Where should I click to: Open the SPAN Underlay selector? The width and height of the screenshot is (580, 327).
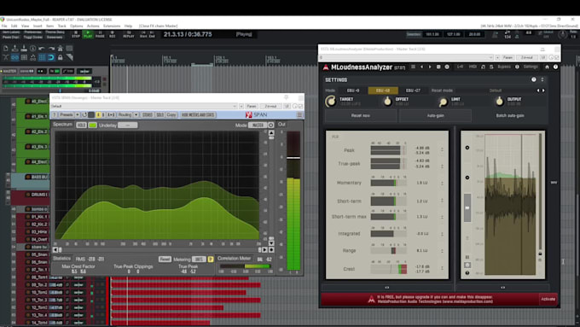pyautogui.click(x=128, y=126)
